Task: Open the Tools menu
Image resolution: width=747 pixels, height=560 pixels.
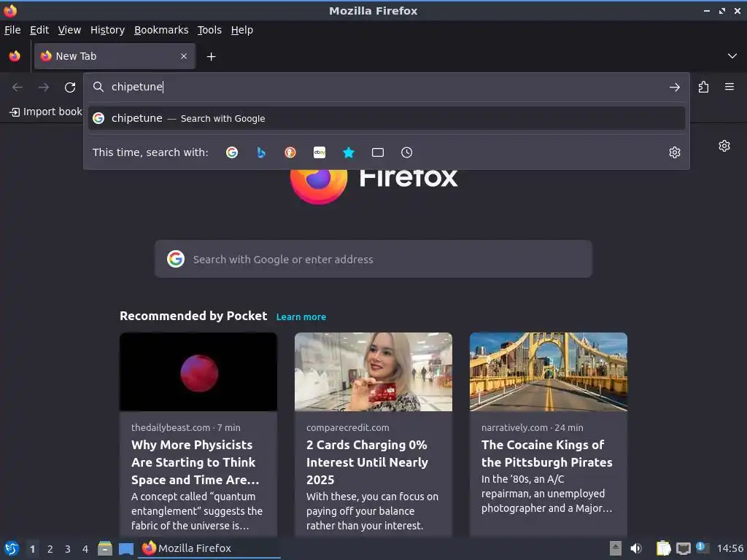Action: tap(209, 30)
